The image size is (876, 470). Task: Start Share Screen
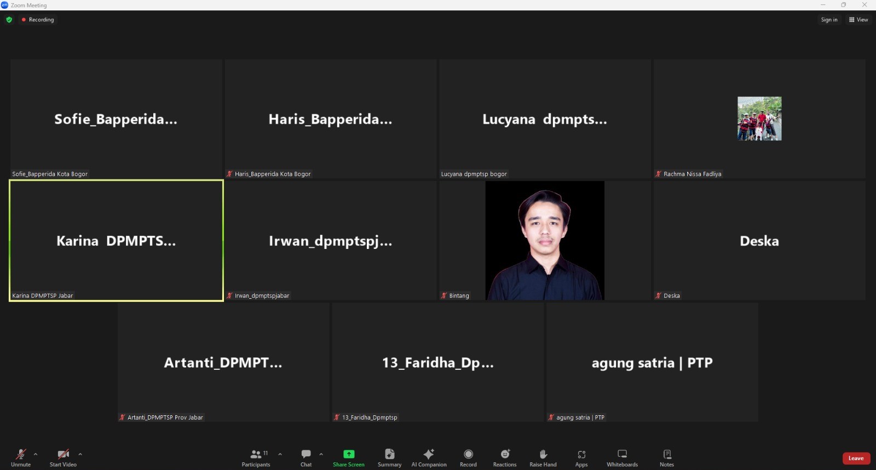tap(348, 457)
